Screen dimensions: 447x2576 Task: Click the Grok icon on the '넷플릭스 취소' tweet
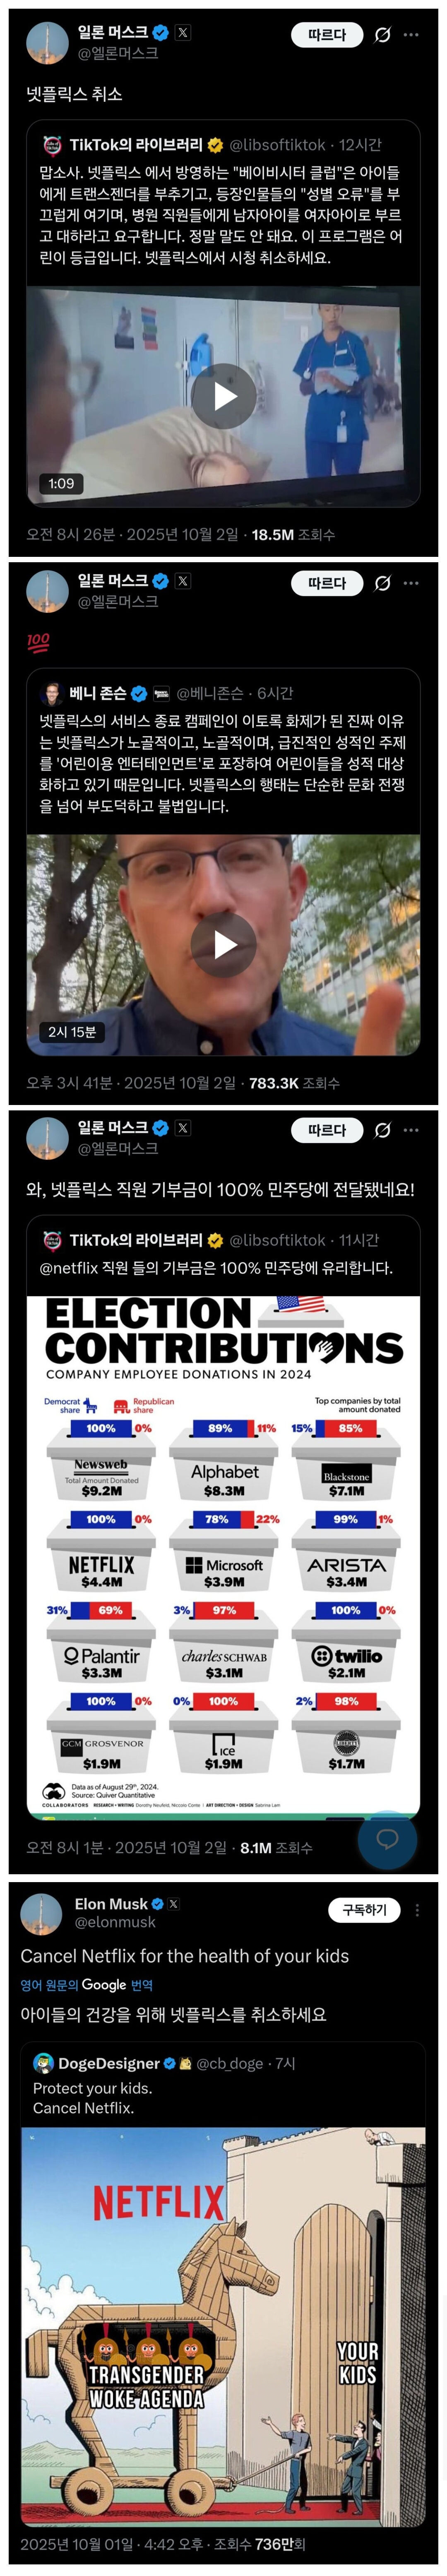pos(381,35)
